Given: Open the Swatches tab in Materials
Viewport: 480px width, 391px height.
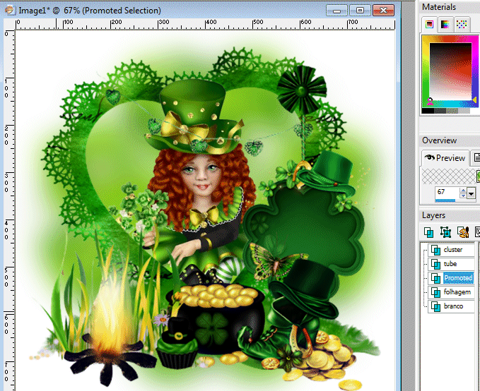Looking at the screenshot, I should coord(462,25).
